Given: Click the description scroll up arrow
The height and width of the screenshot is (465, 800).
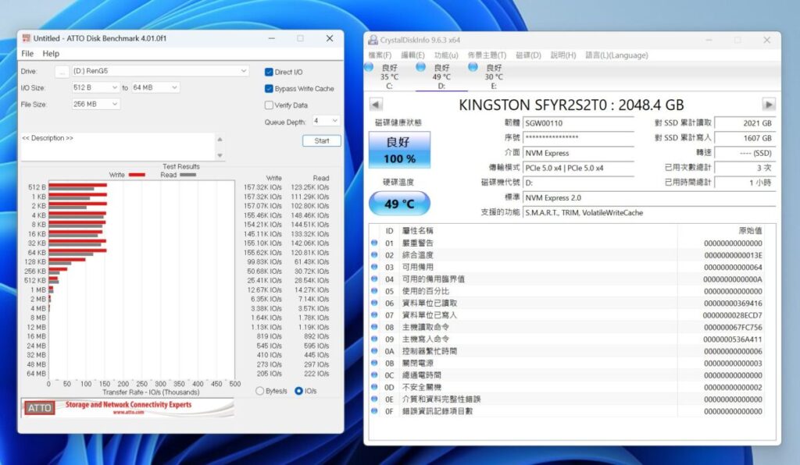Looking at the screenshot, I should (220, 139).
